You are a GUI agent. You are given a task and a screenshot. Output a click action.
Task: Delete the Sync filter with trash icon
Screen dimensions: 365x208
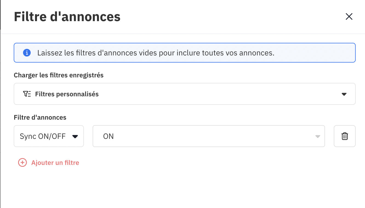tap(344, 136)
